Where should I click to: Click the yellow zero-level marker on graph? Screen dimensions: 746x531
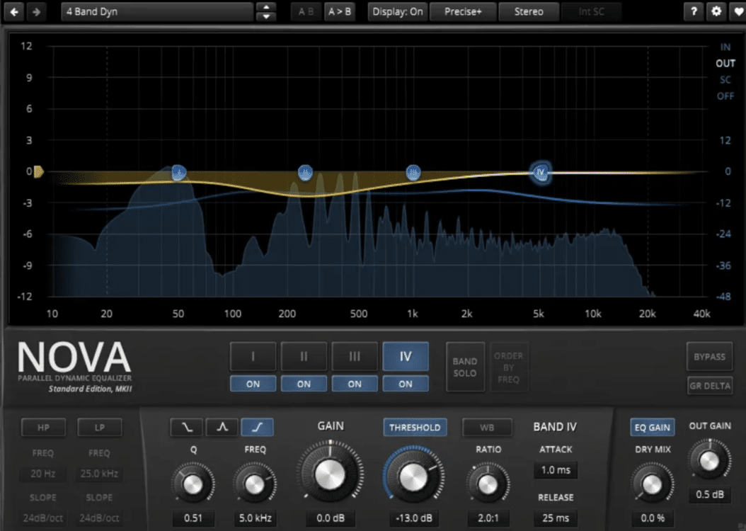tap(38, 172)
